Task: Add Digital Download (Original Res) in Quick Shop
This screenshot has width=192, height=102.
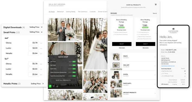Action: click(x=74, y=72)
